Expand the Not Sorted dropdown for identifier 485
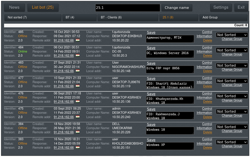The width and height of the screenshot is (250, 157). coord(232,35)
